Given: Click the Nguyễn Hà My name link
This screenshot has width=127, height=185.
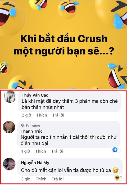Looking at the screenshot, I should pyautogui.click(x=35, y=163).
